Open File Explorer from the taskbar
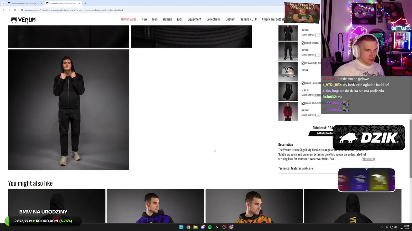 click(195, 227)
